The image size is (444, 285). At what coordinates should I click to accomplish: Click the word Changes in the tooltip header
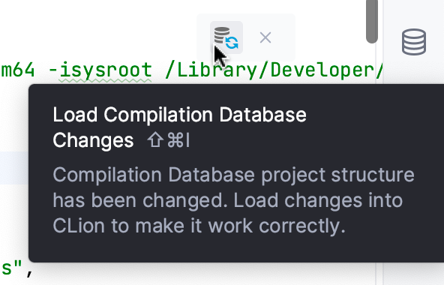[93, 140]
